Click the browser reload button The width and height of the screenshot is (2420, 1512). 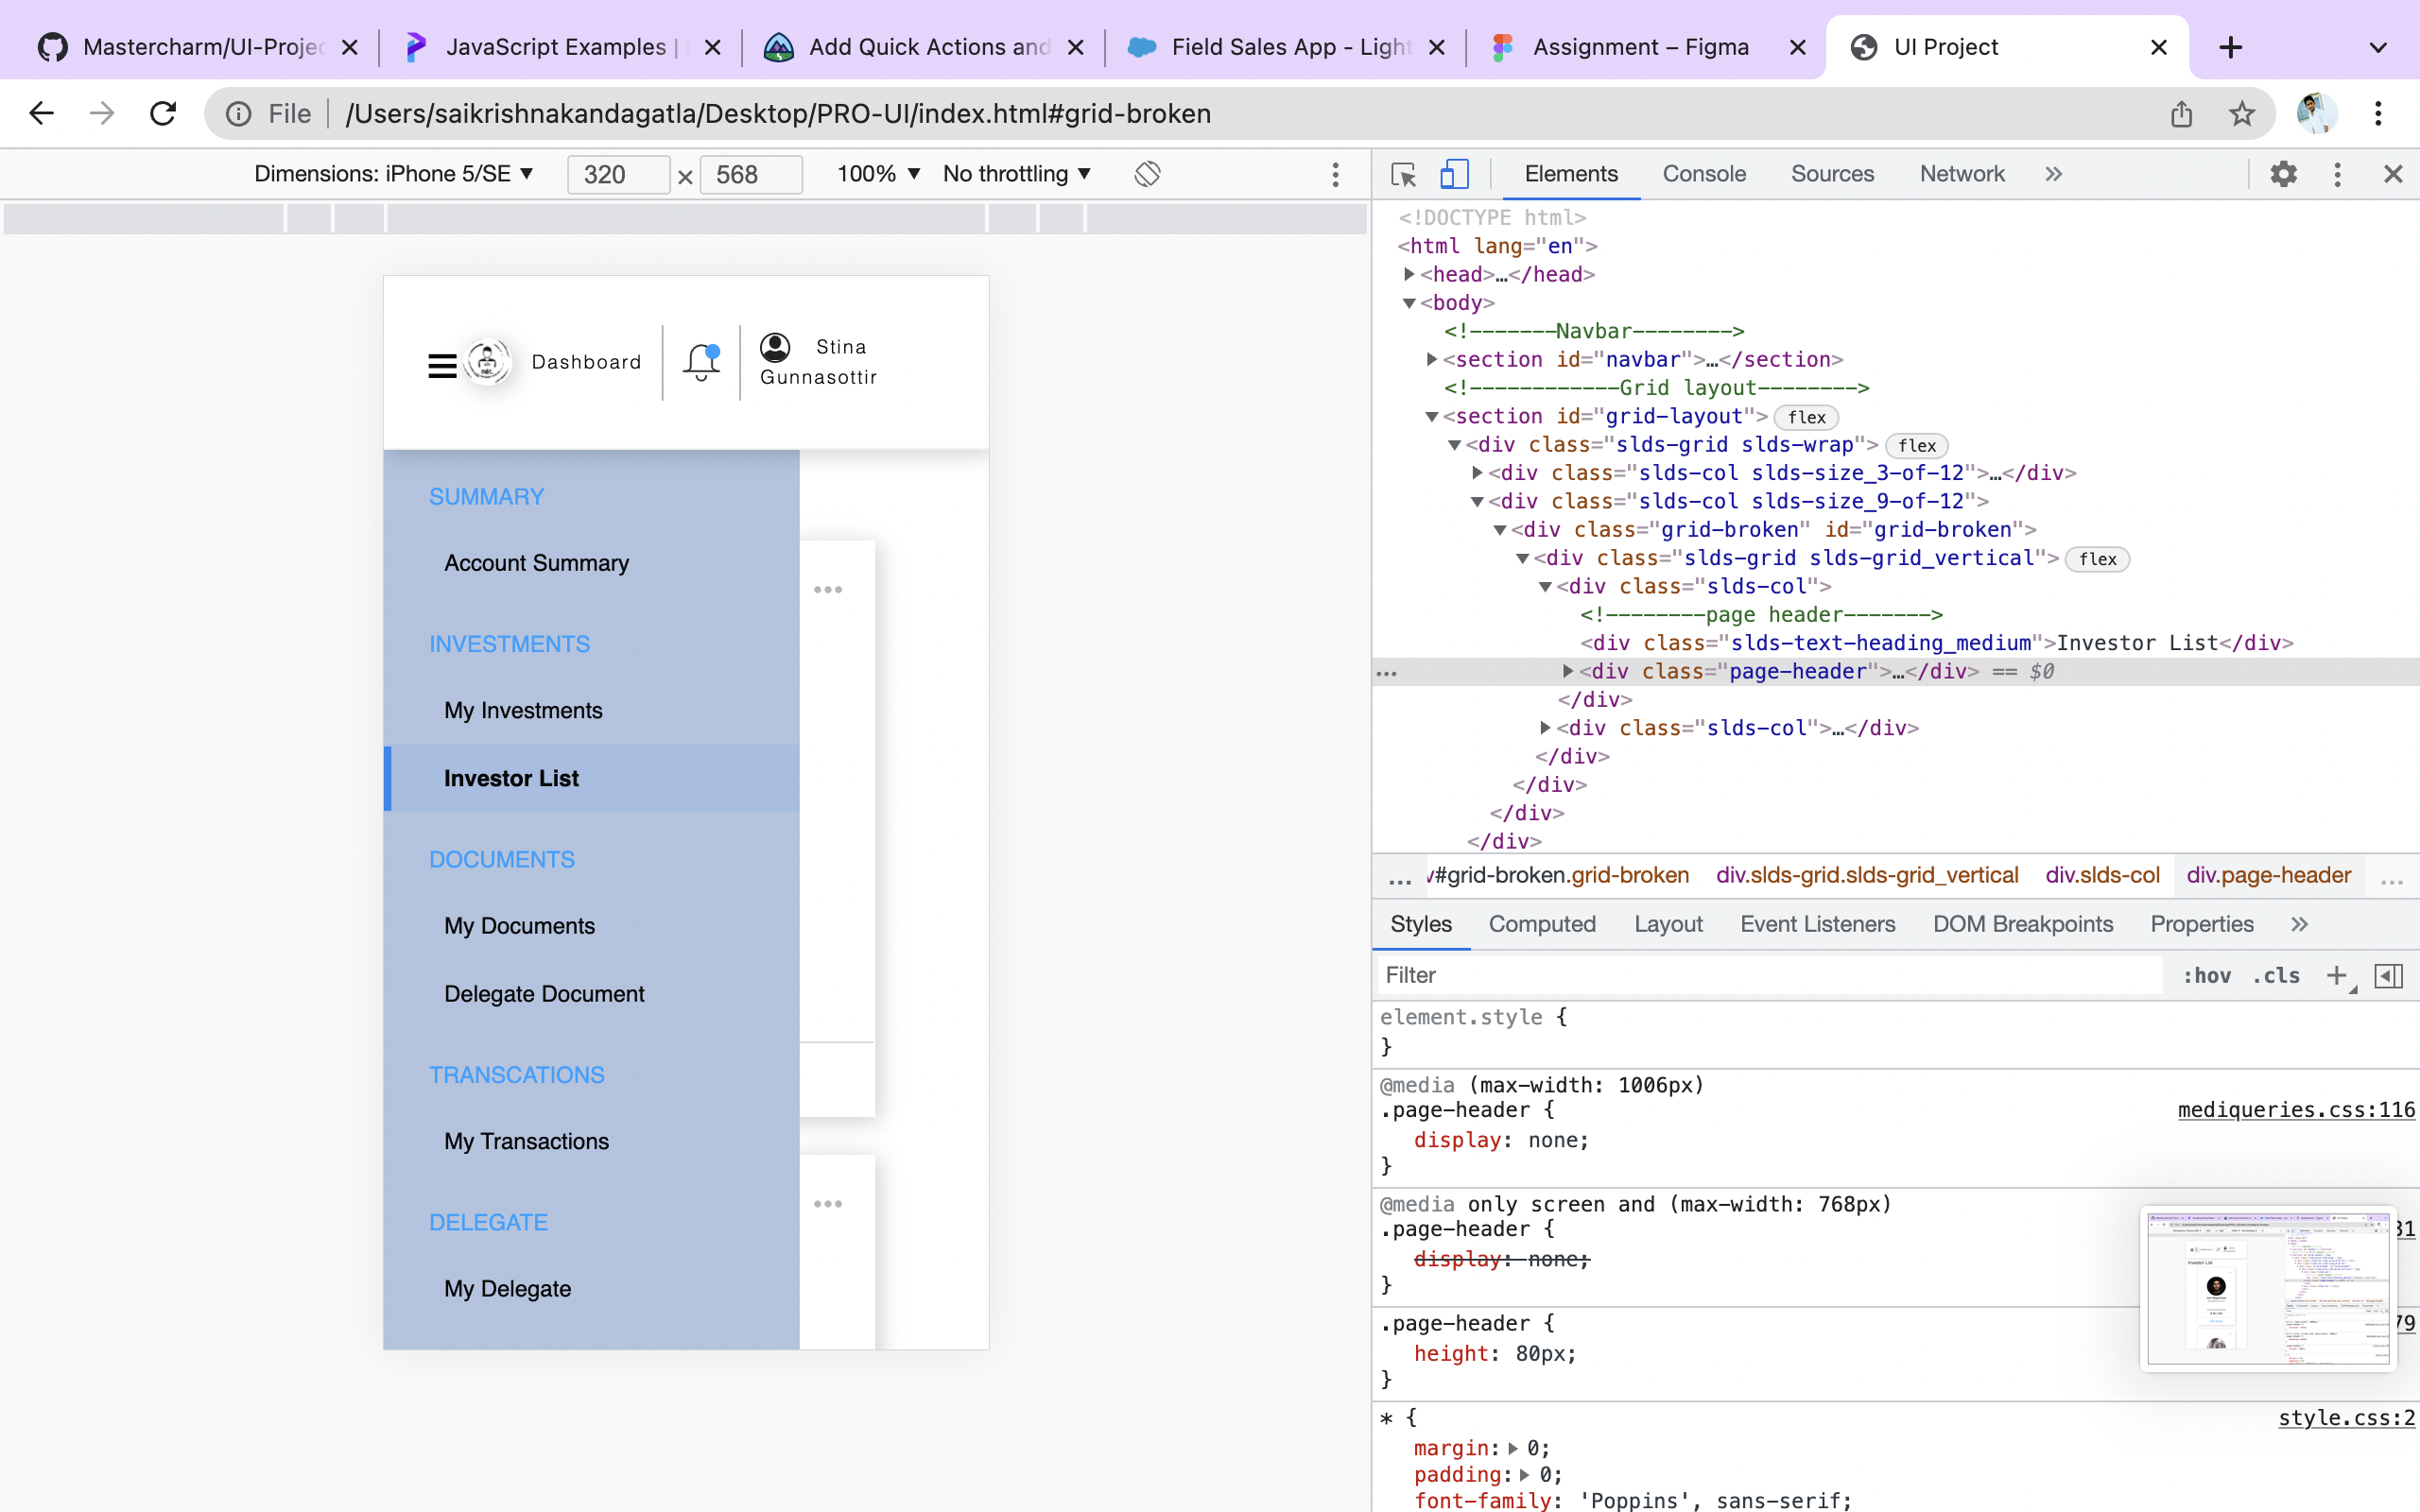[163, 113]
